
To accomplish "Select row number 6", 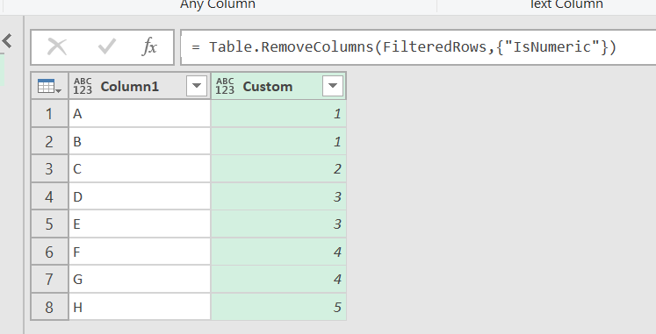I will point(49,252).
